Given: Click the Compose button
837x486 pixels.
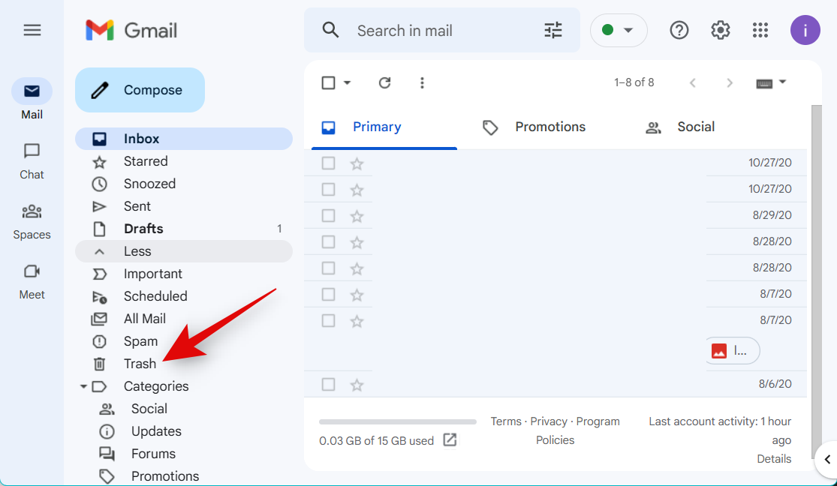Looking at the screenshot, I should [x=140, y=90].
